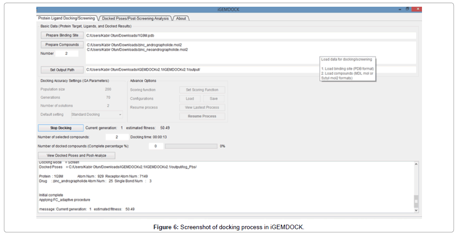Open View Docked Poses and Post-Analyze
Image resolution: width=457 pixels, height=235 pixels.
77,155
